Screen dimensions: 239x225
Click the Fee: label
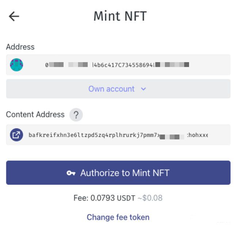pyautogui.click(x=81, y=198)
